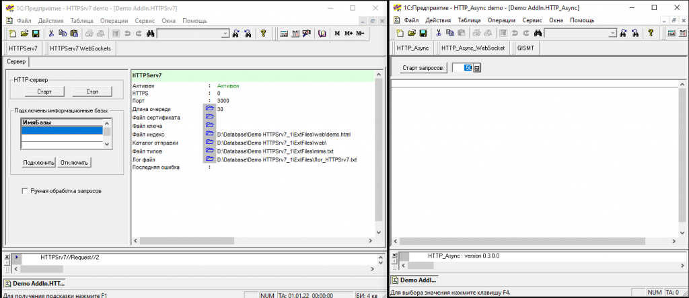
Task: Click binoculars Find icon in HTTPSrv7 window
Action: pos(150,33)
